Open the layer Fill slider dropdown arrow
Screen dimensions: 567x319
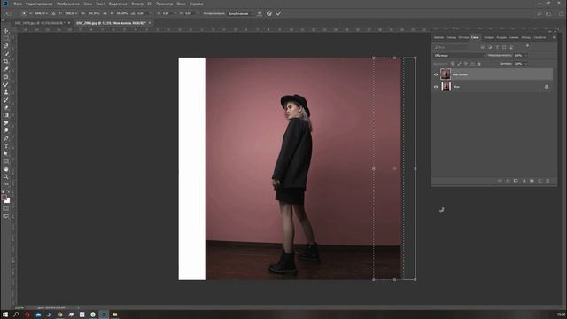pos(526,64)
